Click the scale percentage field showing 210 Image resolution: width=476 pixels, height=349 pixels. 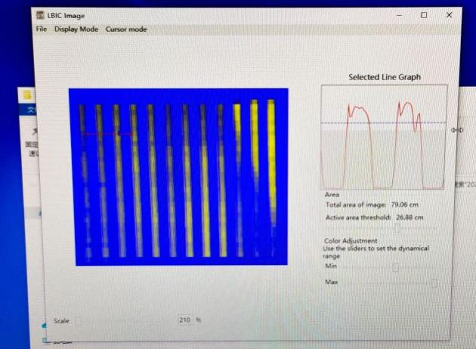(185, 320)
